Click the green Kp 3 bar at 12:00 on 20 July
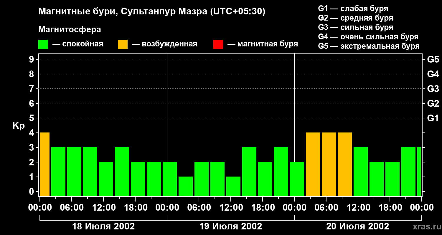 (361, 172)
